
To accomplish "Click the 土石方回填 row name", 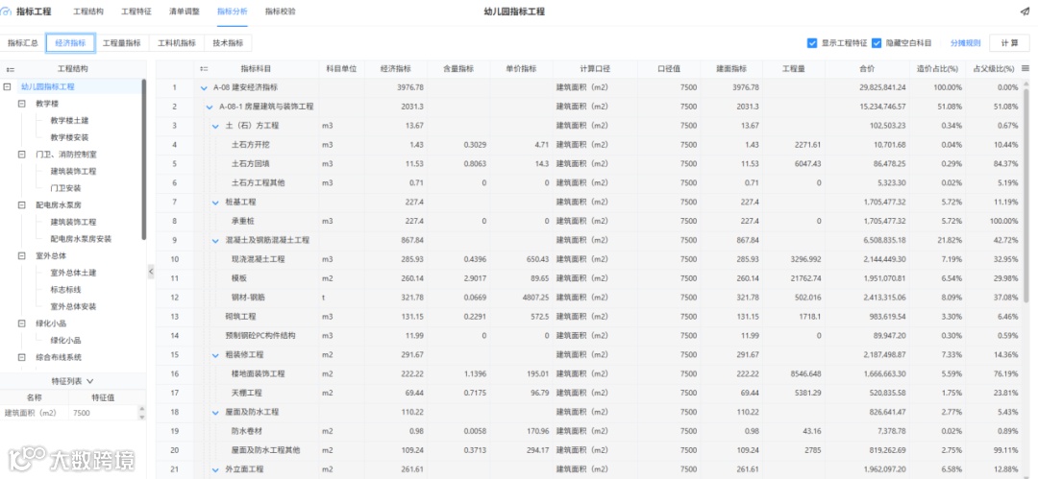I will tap(250, 164).
